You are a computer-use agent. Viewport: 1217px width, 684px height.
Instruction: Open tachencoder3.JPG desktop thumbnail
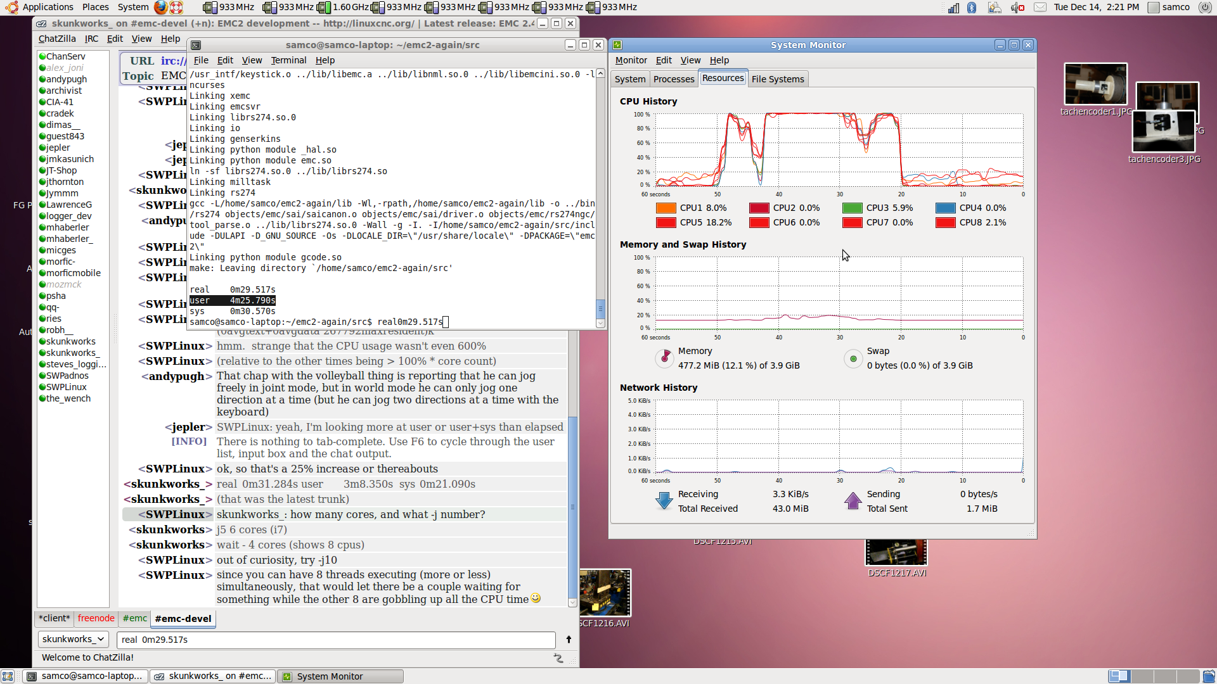[1163, 131]
